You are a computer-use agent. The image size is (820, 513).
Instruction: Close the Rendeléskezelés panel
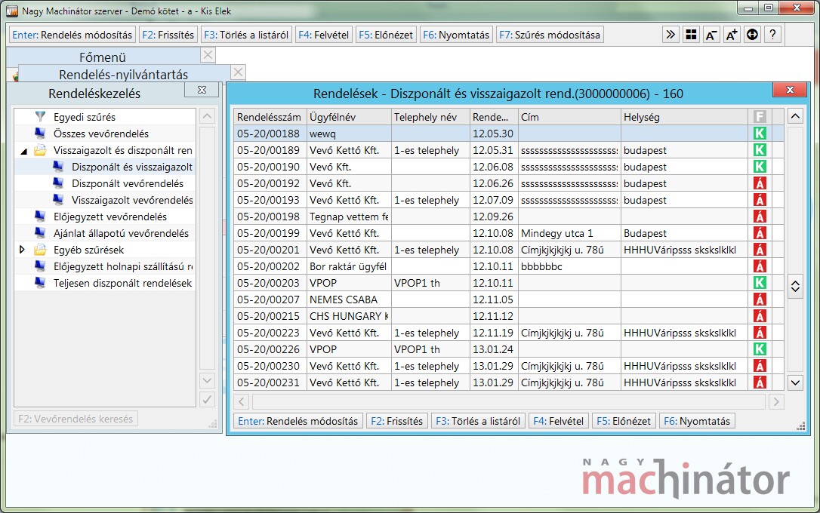[x=202, y=90]
